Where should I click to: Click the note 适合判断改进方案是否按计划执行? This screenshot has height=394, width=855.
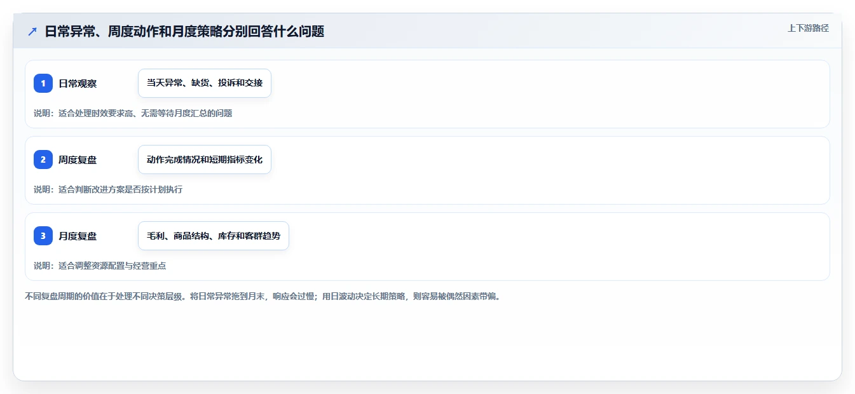point(108,189)
